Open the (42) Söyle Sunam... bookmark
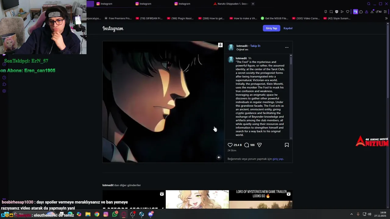 [337, 18]
